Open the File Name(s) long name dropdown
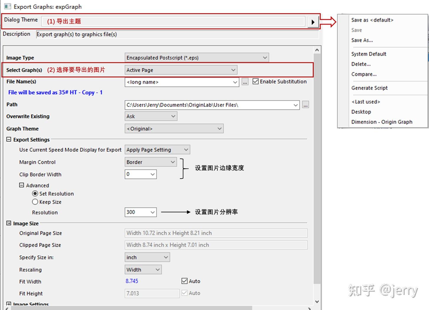 point(182,82)
